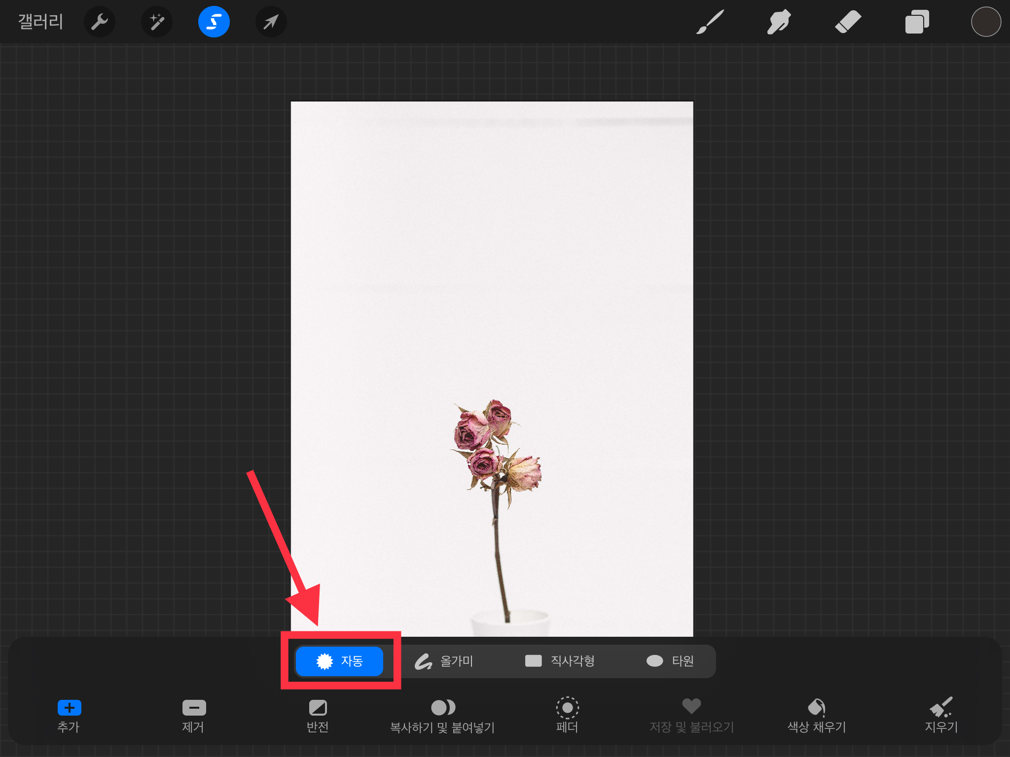This screenshot has width=1010, height=757.
Task: Switch to 직사각형 rectangle selection mode
Action: click(x=560, y=661)
